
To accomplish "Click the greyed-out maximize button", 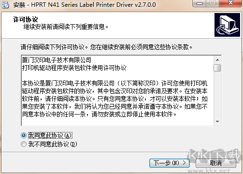I will (x=213, y=3).
